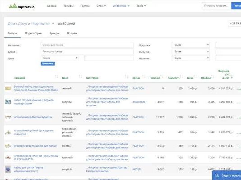Open Aquabeads brand link
Image resolution: width=241 pixels, height=180 pixels.
(x=139, y=102)
